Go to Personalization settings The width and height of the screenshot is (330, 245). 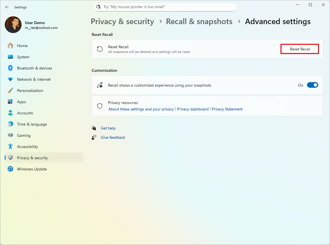coord(30,90)
